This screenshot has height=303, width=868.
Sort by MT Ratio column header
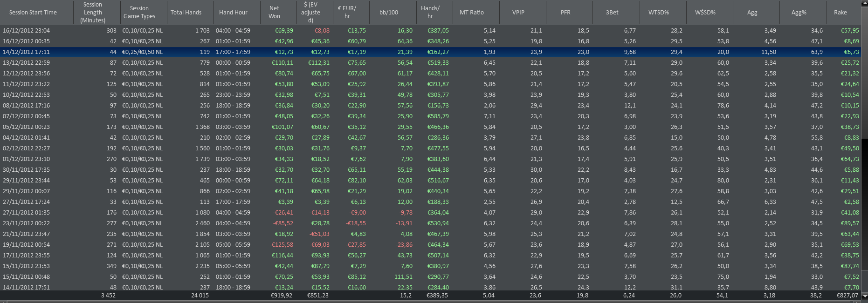pos(472,13)
